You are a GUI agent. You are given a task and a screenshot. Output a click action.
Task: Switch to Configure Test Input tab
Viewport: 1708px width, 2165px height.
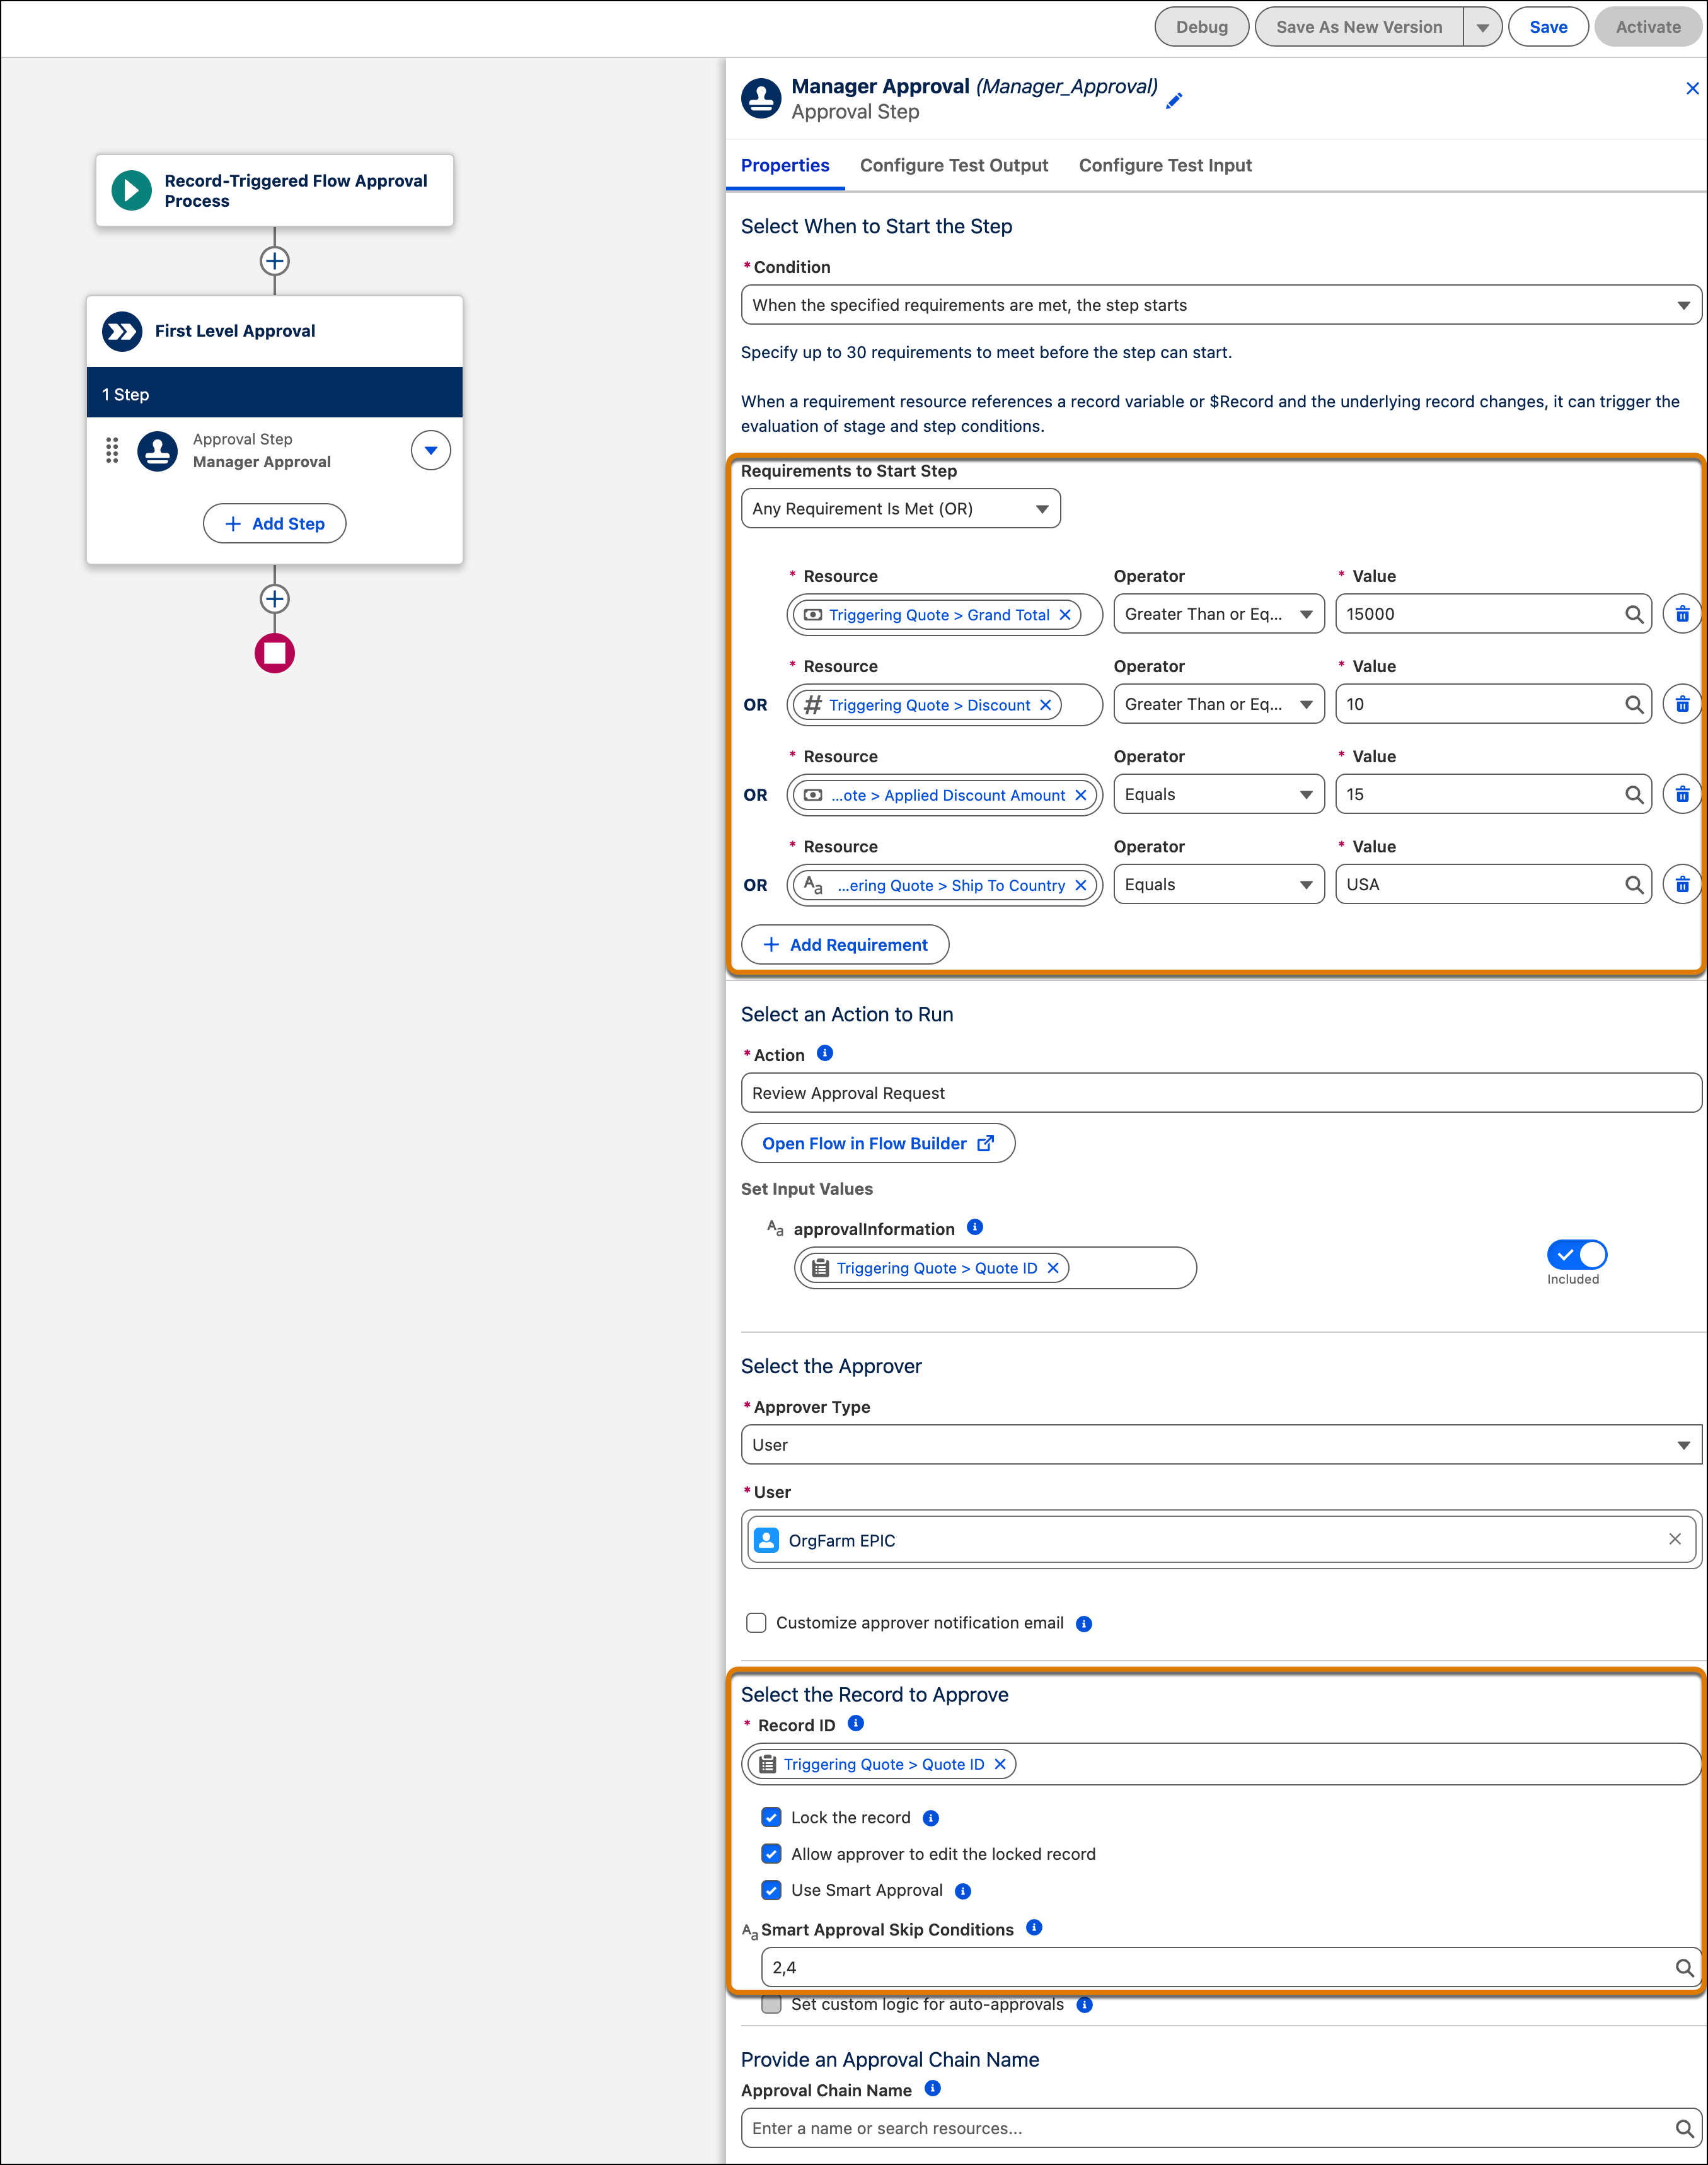click(x=1165, y=165)
